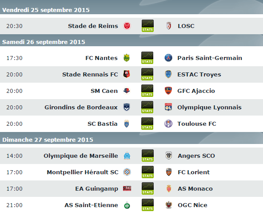Image resolution: width=263 pixels, height=216 pixels.
Task: View STATS for Bordeaux vs Olympique Lyonnais
Action: [x=147, y=107]
